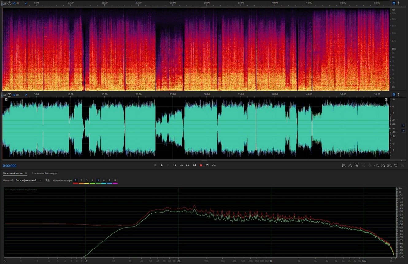The width and height of the screenshot is (408, 264).
Task: Toggle Loop Playback in transport bar
Action: click(x=207, y=165)
